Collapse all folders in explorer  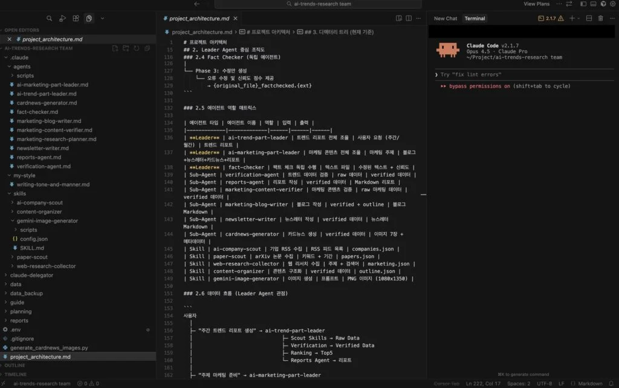coord(147,48)
